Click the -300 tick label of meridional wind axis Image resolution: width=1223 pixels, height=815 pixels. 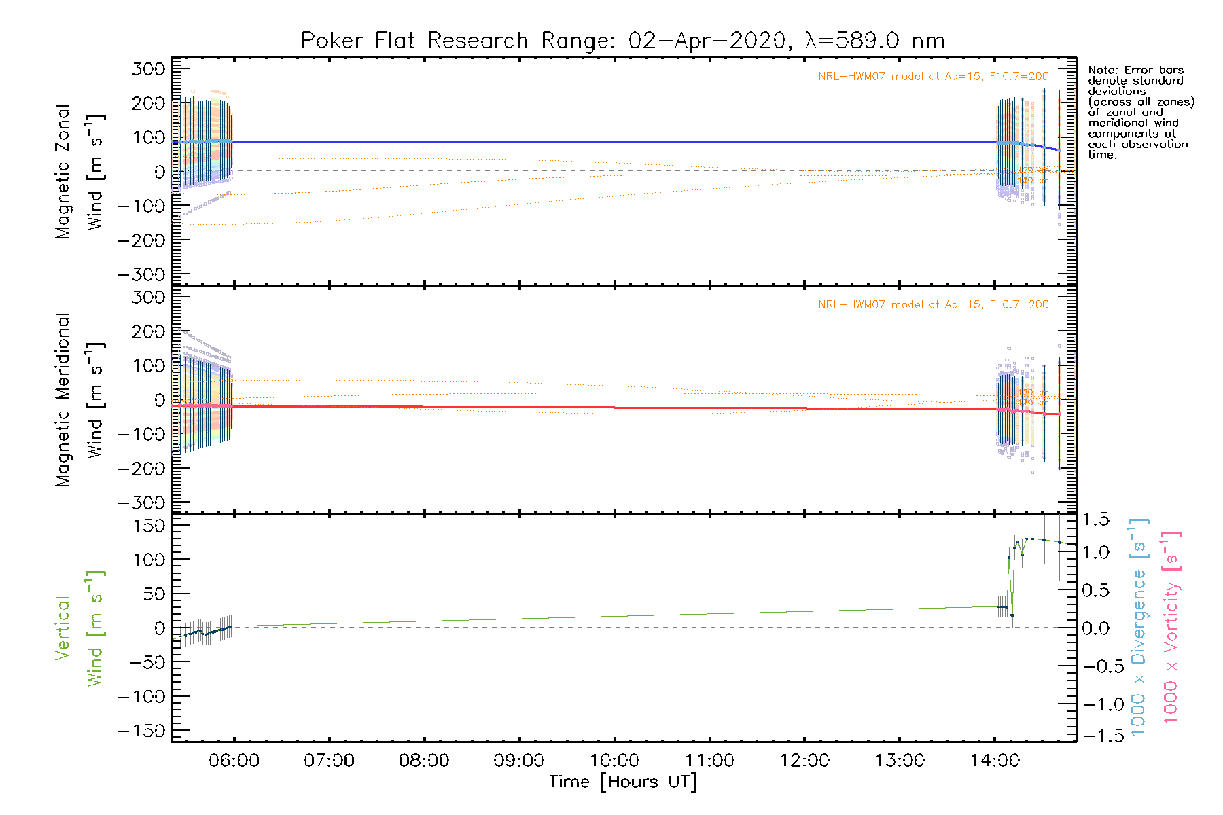point(142,503)
